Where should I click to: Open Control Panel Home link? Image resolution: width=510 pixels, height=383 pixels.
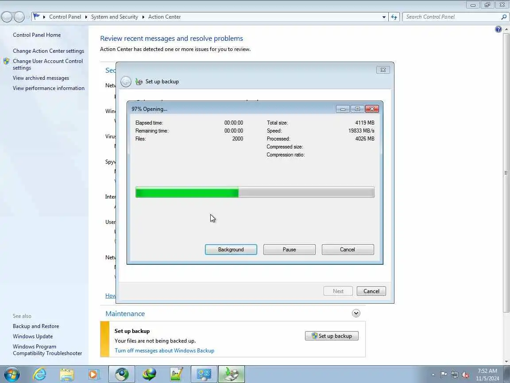(37, 35)
